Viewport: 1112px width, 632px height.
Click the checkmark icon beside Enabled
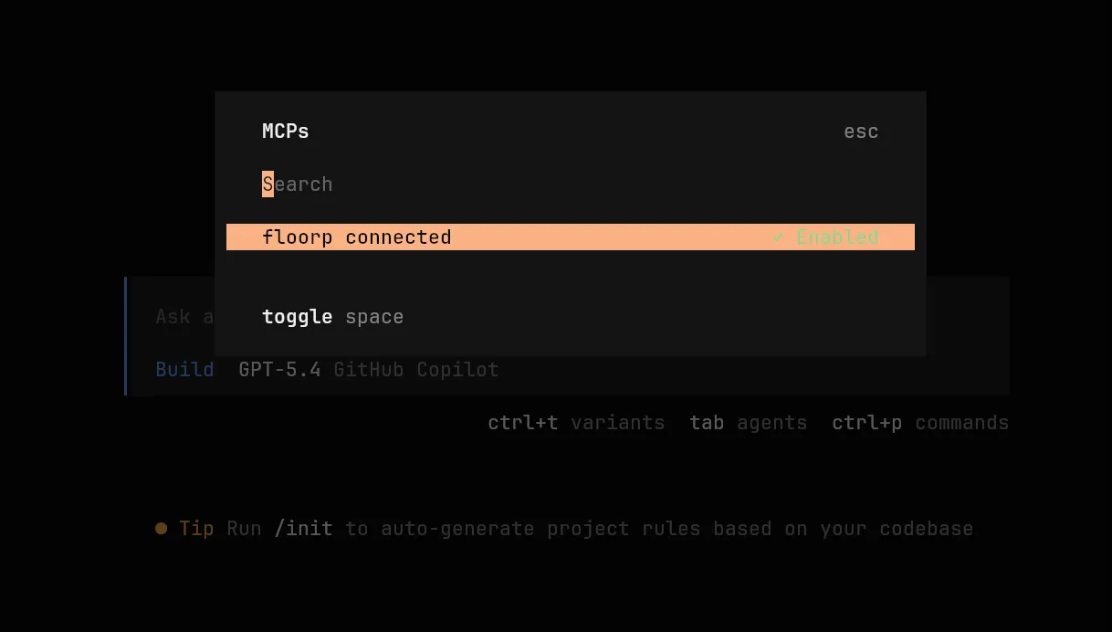778,237
